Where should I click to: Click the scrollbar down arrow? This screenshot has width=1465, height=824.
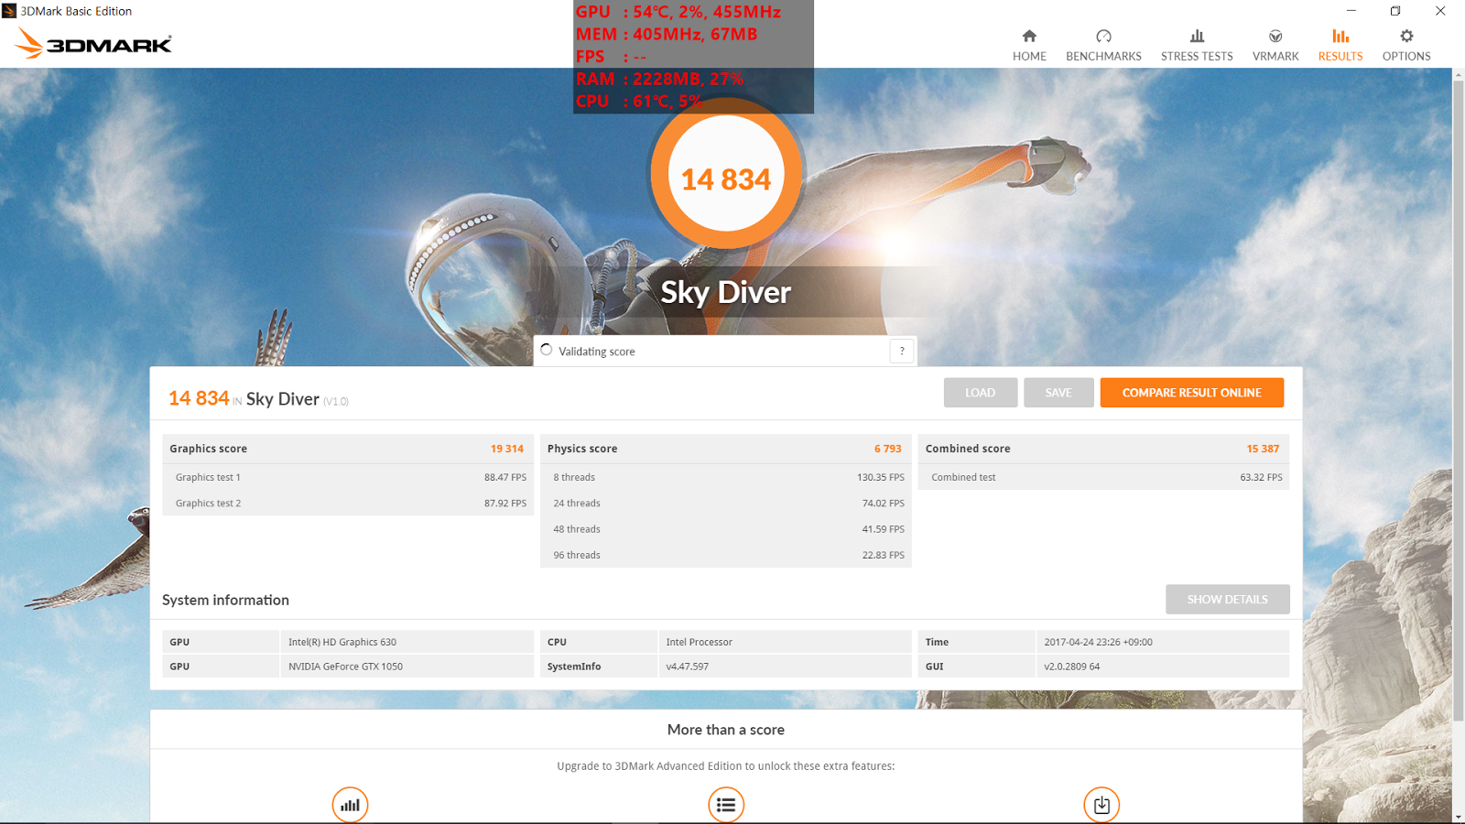pos(1459,817)
